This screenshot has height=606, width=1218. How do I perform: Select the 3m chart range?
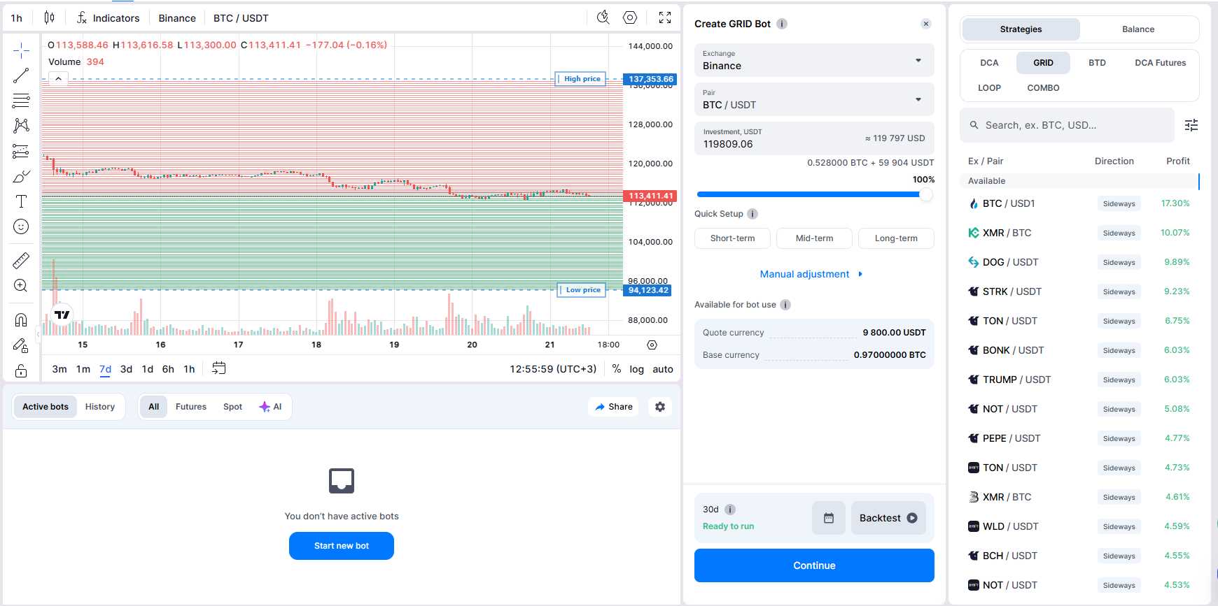pos(59,369)
